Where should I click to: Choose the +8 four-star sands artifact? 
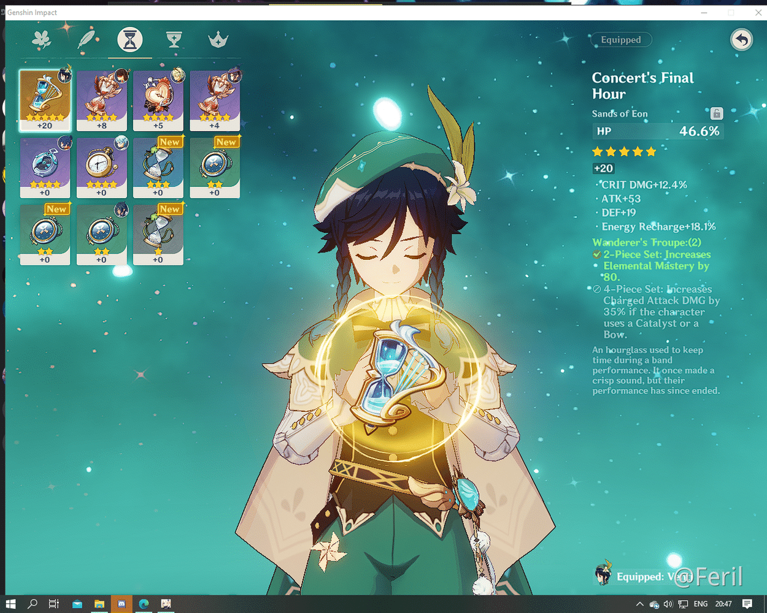[x=101, y=100]
